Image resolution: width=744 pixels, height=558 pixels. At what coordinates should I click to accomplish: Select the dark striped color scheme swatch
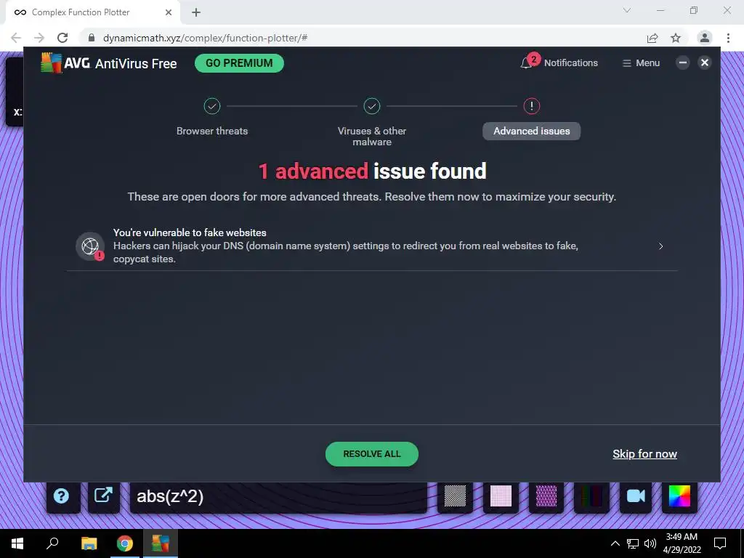[x=591, y=496]
